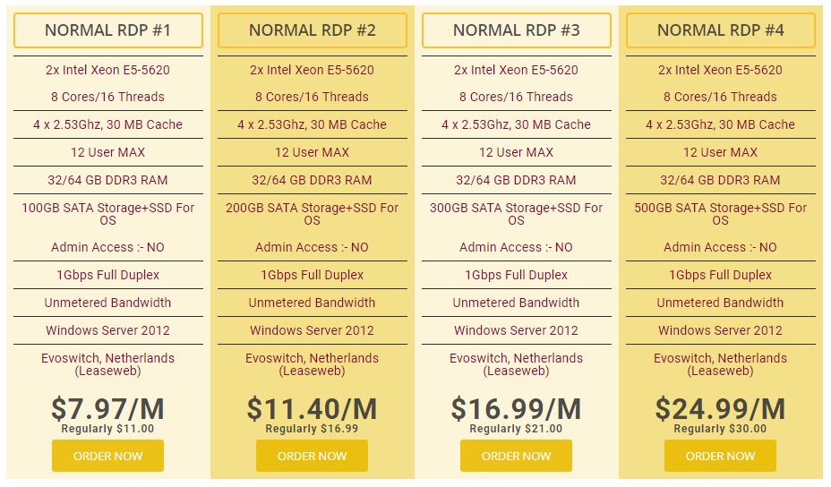Click the Regularly $30.00 text
Viewport: 831px width, 487px height.
(x=720, y=429)
